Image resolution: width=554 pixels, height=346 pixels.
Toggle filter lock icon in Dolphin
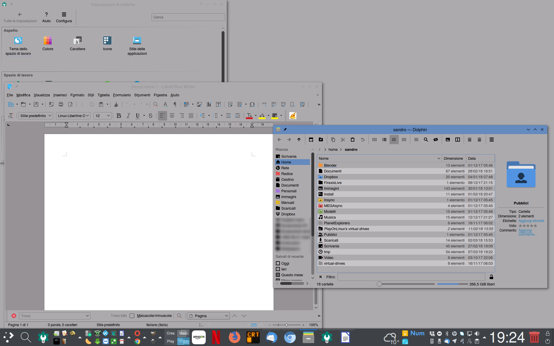pyautogui.click(x=491, y=277)
